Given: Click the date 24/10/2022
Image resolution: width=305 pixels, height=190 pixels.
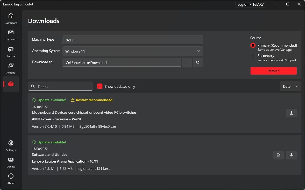Looking at the screenshot, I should click(x=40, y=107).
